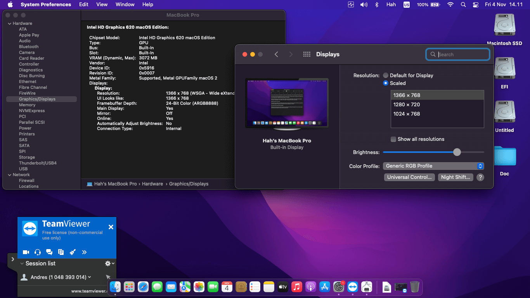Click the Brightness slider handle
Viewport: 530px width, 298px height.
point(457,152)
